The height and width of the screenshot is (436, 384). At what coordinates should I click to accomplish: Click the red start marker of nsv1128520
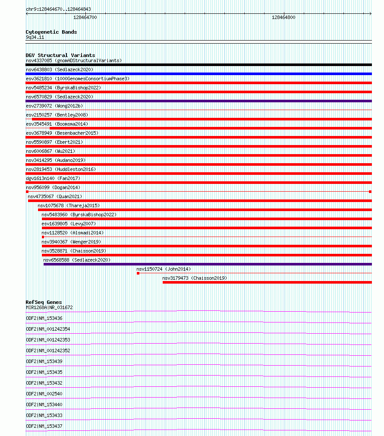43,237
